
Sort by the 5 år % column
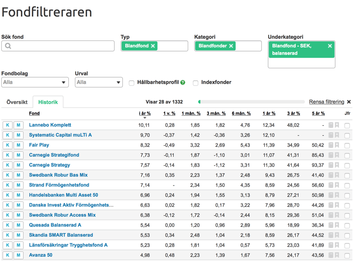[318, 113]
